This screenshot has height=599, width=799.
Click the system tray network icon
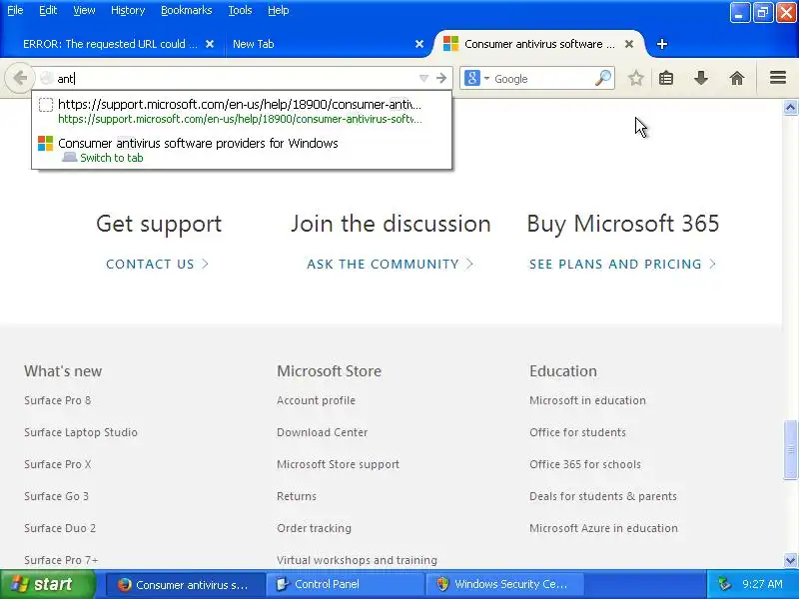724,584
